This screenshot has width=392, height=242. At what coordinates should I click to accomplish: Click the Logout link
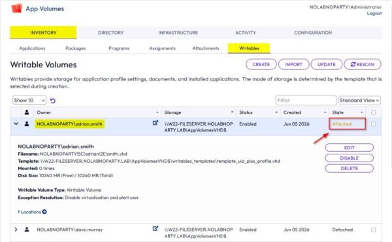coord(374,13)
